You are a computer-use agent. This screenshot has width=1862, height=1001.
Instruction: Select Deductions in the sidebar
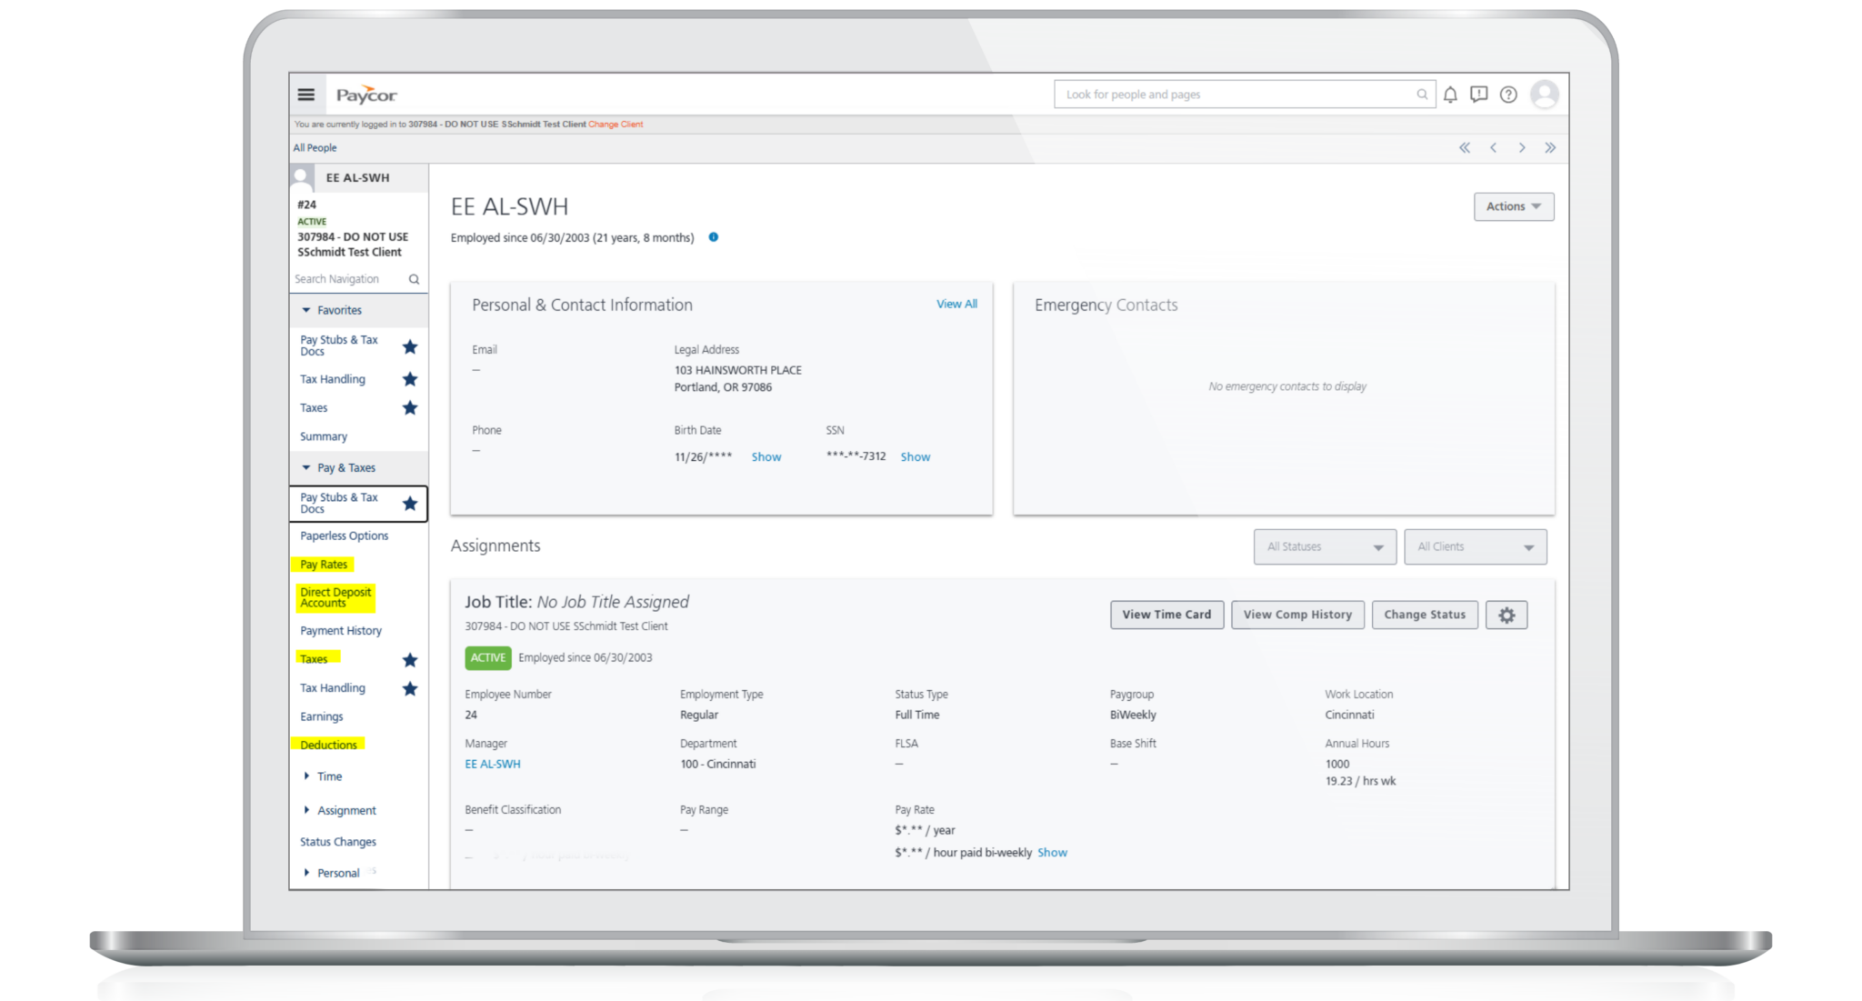(x=328, y=745)
